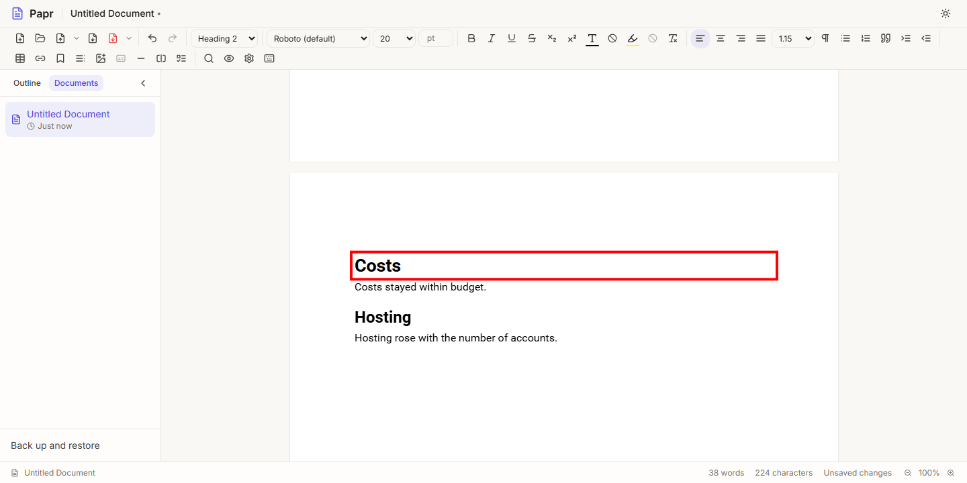Image resolution: width=967 pixels, height=483 pixels.
Task: Open find with the magnifier icon
Action: (209, 58)
